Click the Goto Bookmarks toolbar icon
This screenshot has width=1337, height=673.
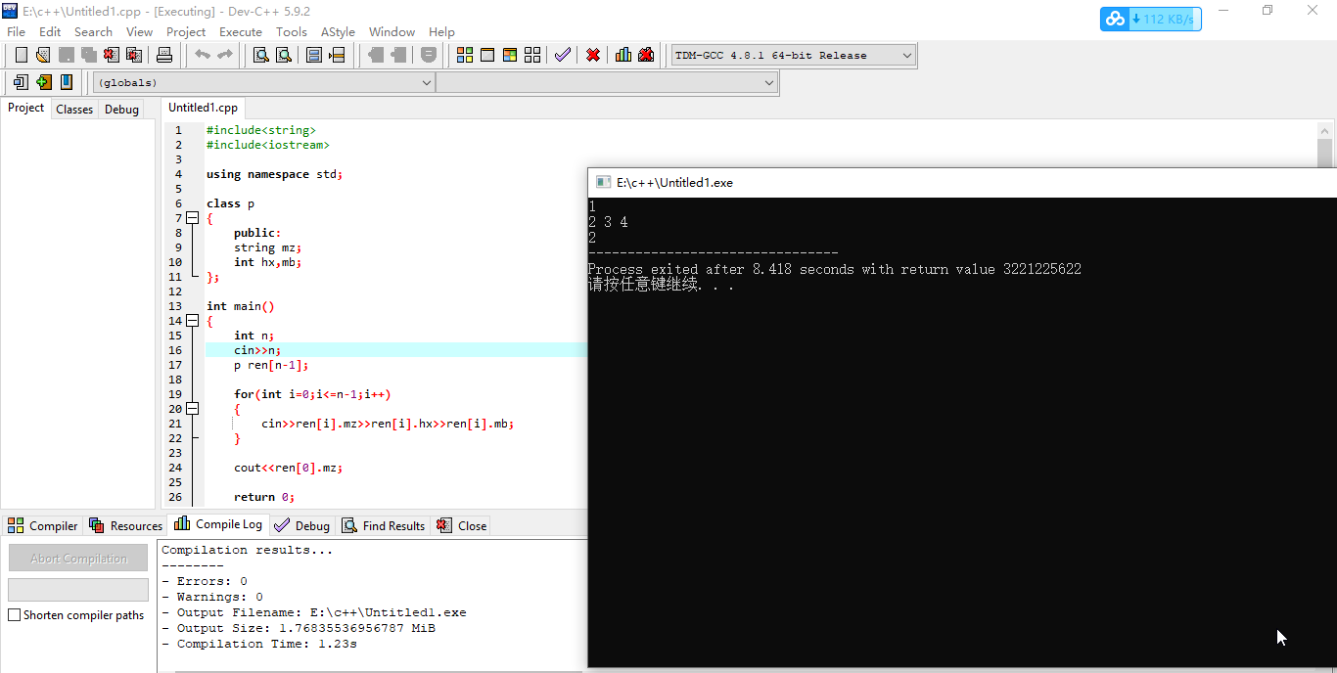[67, 82]
